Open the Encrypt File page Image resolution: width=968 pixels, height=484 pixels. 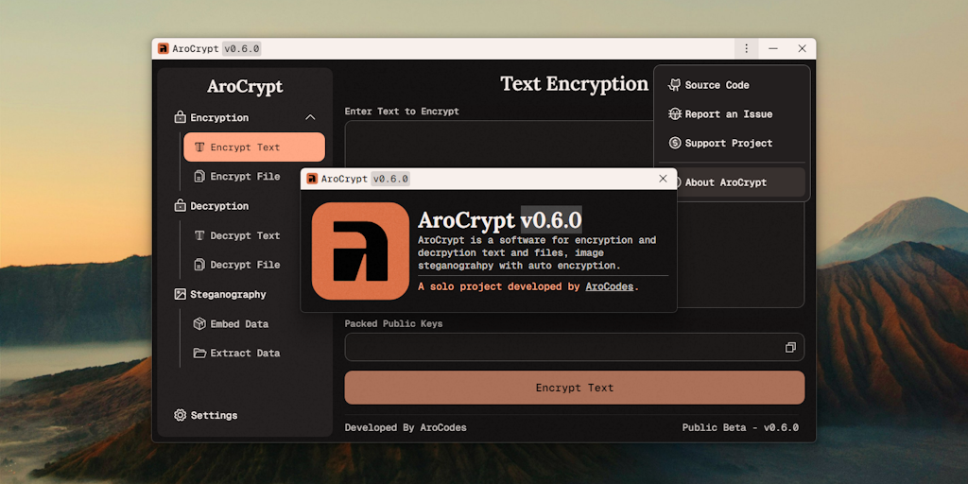tap(245, 177)
